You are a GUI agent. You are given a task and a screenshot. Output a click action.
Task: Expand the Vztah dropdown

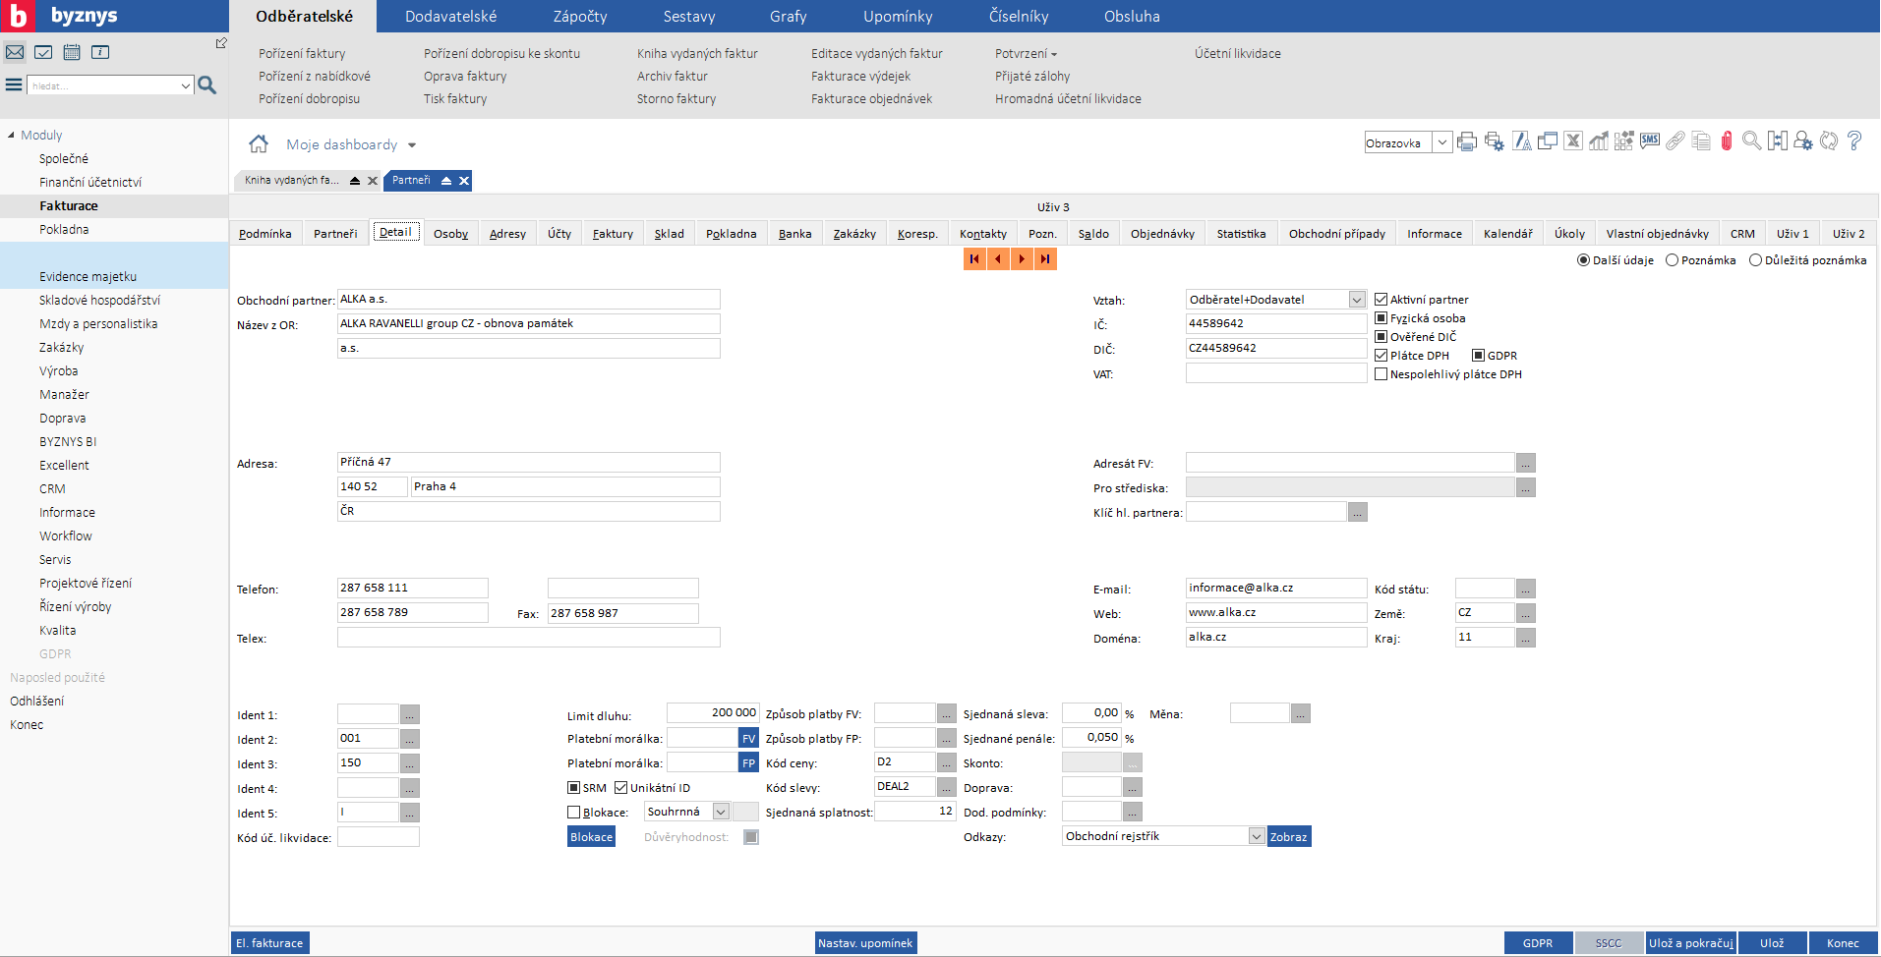pyautogui.click(x=1357, y=300)
